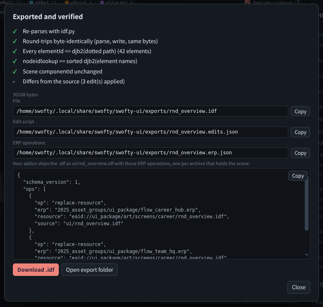Screen dimensions: 323x307
Task: Click the eXRef 10 chip behind dialog
Action: click(43, 2)
